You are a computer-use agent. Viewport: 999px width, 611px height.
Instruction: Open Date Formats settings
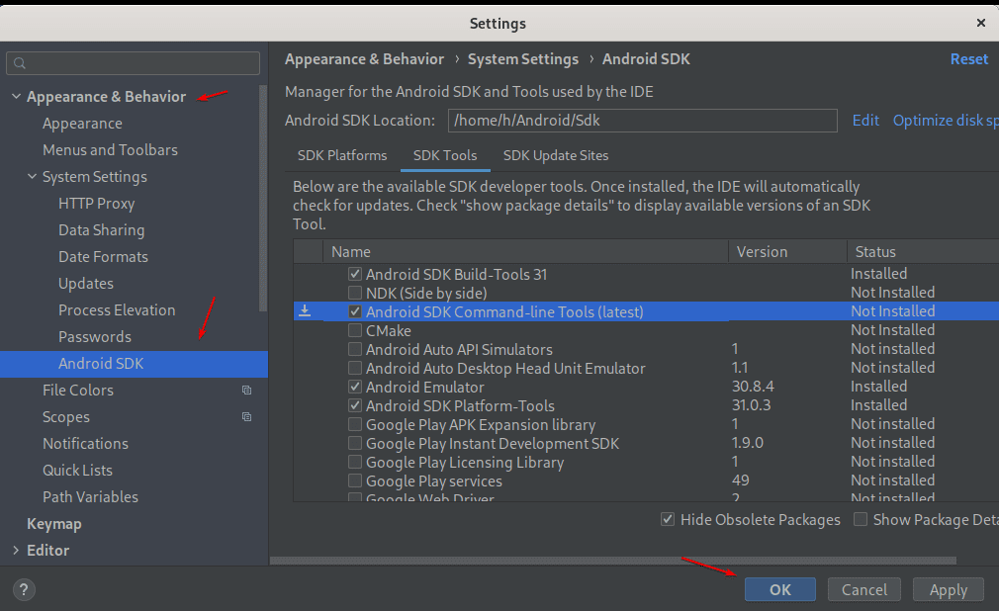point(103,257)
